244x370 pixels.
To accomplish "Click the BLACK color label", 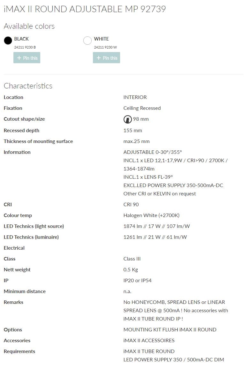I will (x=21, y=39).
